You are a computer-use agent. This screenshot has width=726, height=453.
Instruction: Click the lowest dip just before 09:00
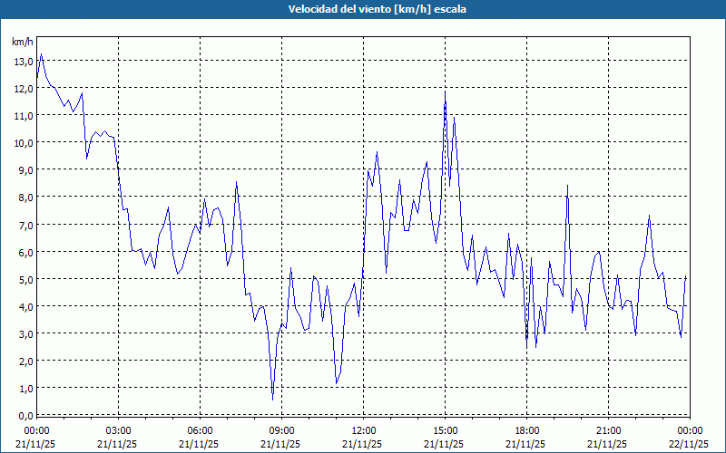(272, 399)
